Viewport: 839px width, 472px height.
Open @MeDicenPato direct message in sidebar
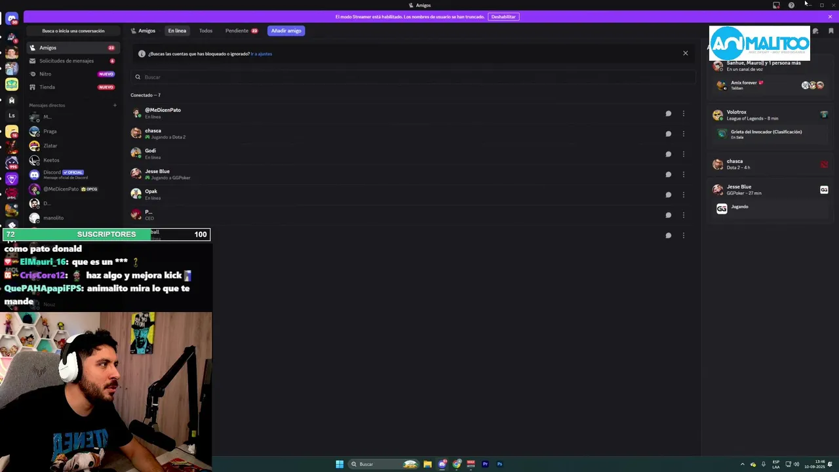tap(72, 189)
